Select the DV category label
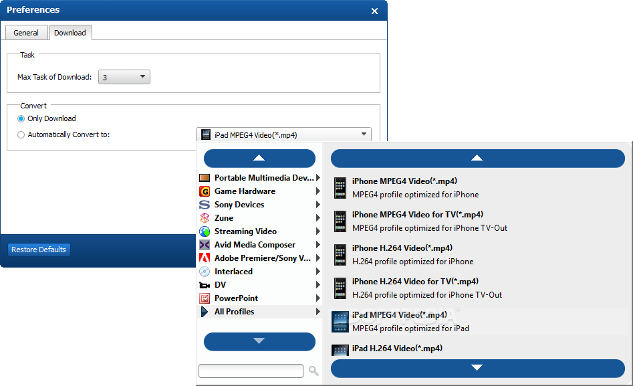The height and width of the screenshot is (386, 633). pyautogui.click(x=220, y=285)
